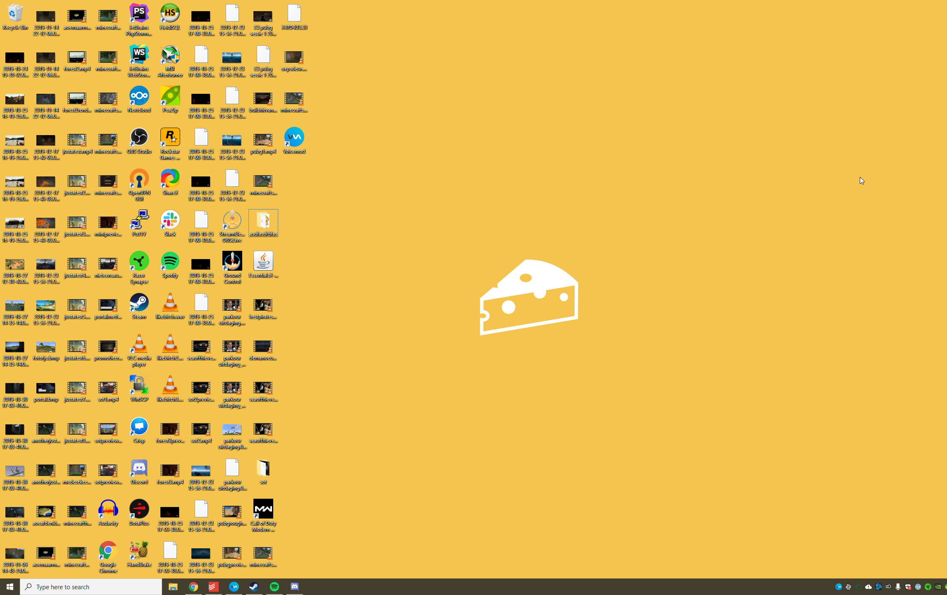Open File Explorer from the taskbar
Viewport: 947px width, 595px height.
click(x=173, y=587)
